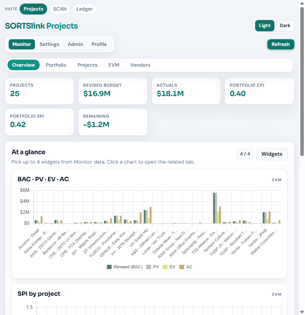The width and height of the screenshot is (305, 315).
Task: Click the Portfolio CPI 0.40 card
Action: (259, 91)
